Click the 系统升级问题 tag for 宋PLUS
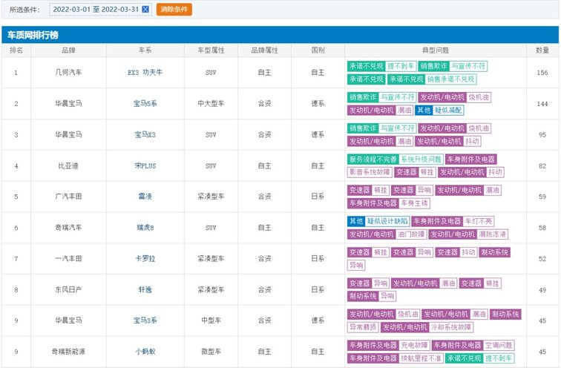 tap(421, 159)
